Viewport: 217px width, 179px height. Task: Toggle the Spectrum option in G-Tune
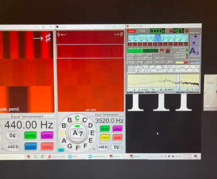pyautogui.click(x=182, y=53)
